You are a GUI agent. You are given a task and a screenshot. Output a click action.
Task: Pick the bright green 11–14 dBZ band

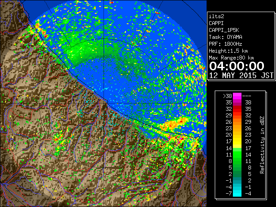coord(237,154)
